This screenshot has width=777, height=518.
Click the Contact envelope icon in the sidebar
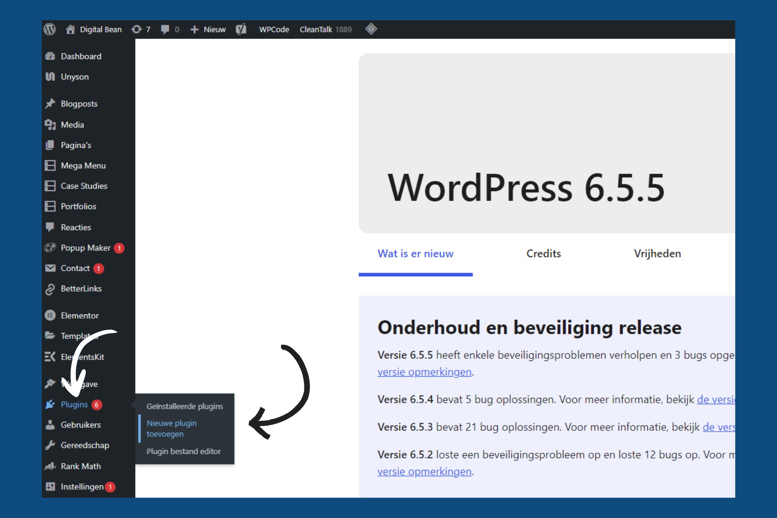pos(50,268)
